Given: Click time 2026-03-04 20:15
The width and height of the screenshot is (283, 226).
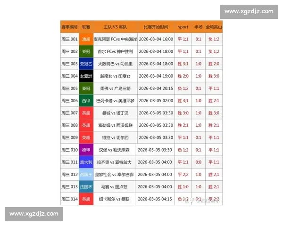Looking at the screenshot, I should (x=156, y=89).
